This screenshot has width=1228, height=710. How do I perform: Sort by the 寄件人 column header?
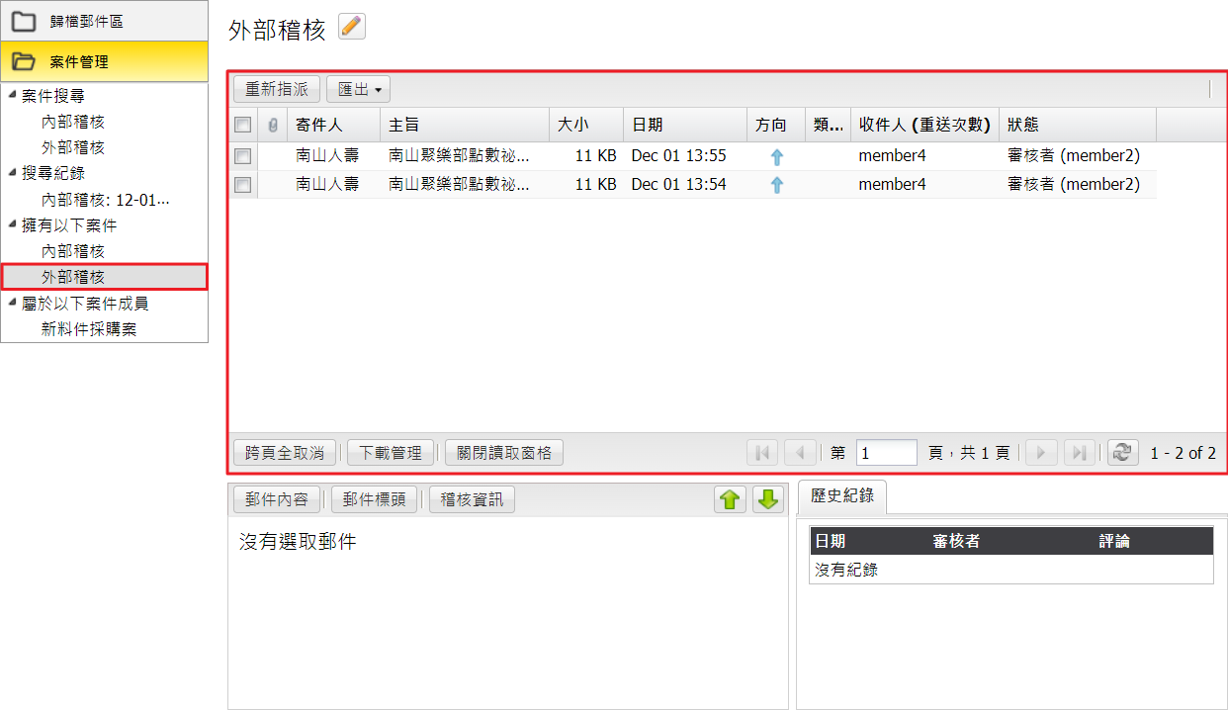[x=333, y=126]
